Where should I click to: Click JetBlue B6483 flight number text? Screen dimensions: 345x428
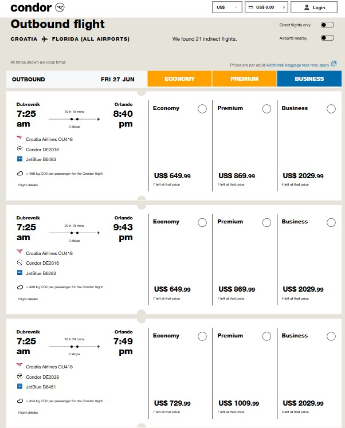tap(41, 159)
